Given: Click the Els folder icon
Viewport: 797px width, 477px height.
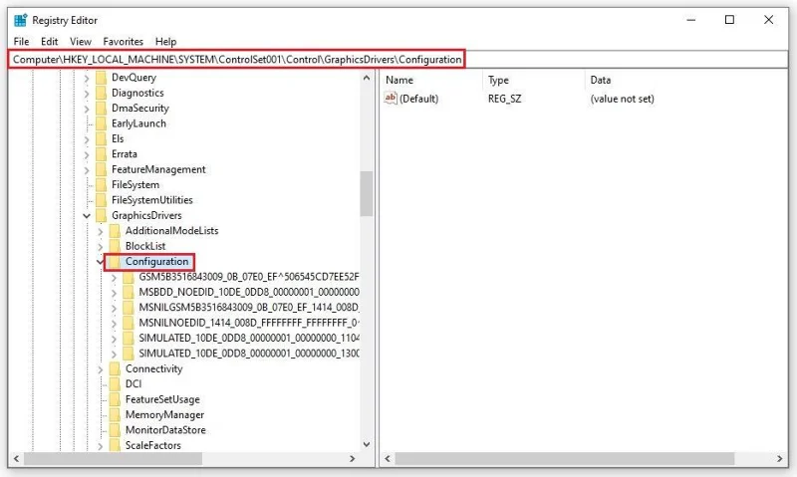Looking at the screenshot, I should [x=102, y=138].
